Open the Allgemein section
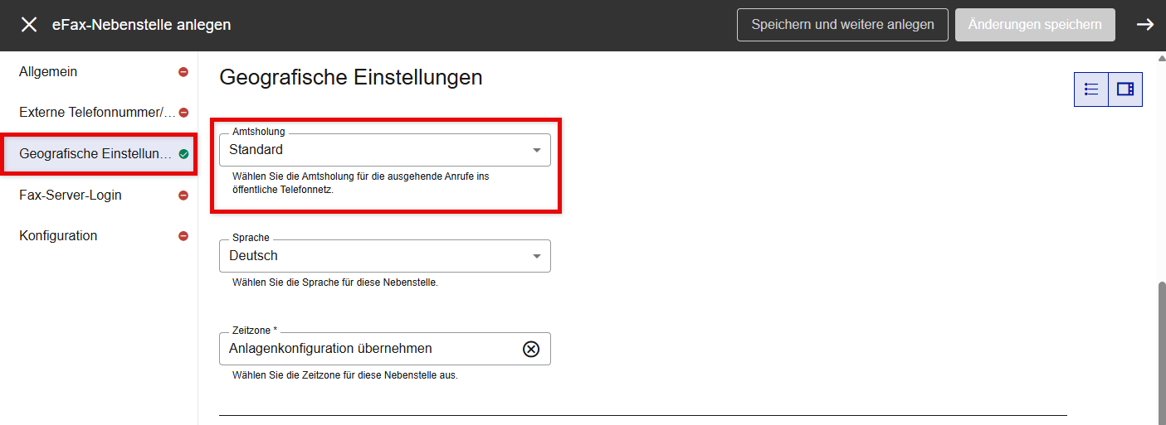Viewport: 1166px width, 425px height. (48, 72)
